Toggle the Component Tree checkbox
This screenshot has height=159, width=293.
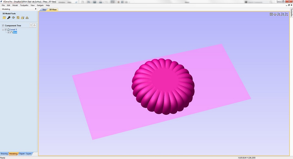point(3,25)
